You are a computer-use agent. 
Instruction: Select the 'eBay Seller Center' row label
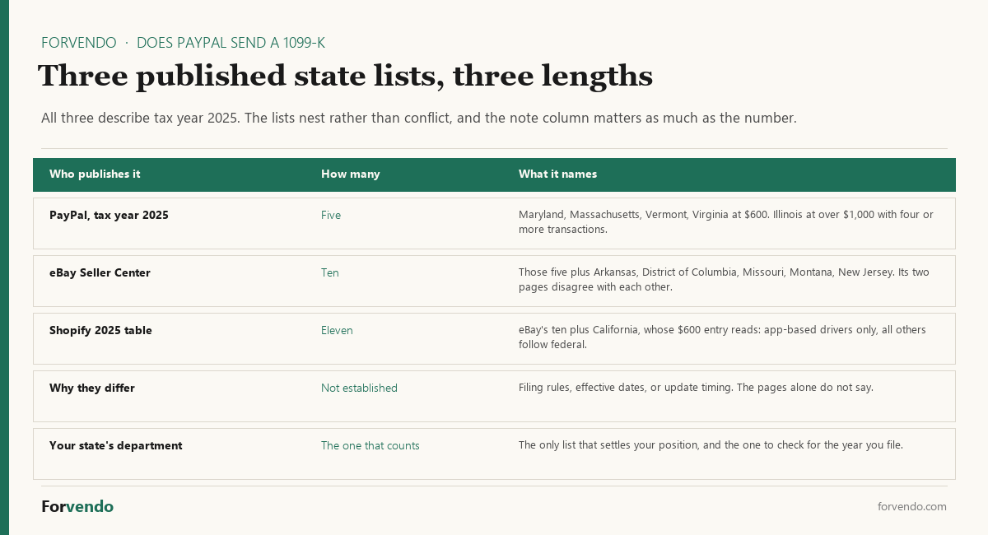pyautogui.click(x=100, y=273)
